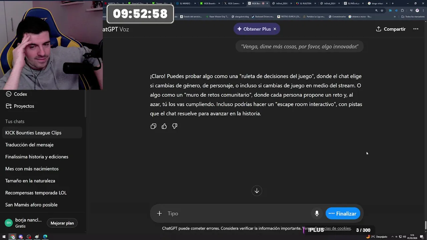Open chat San Mamés aforo posible
The image size is (427, 240).
(42, 205)
